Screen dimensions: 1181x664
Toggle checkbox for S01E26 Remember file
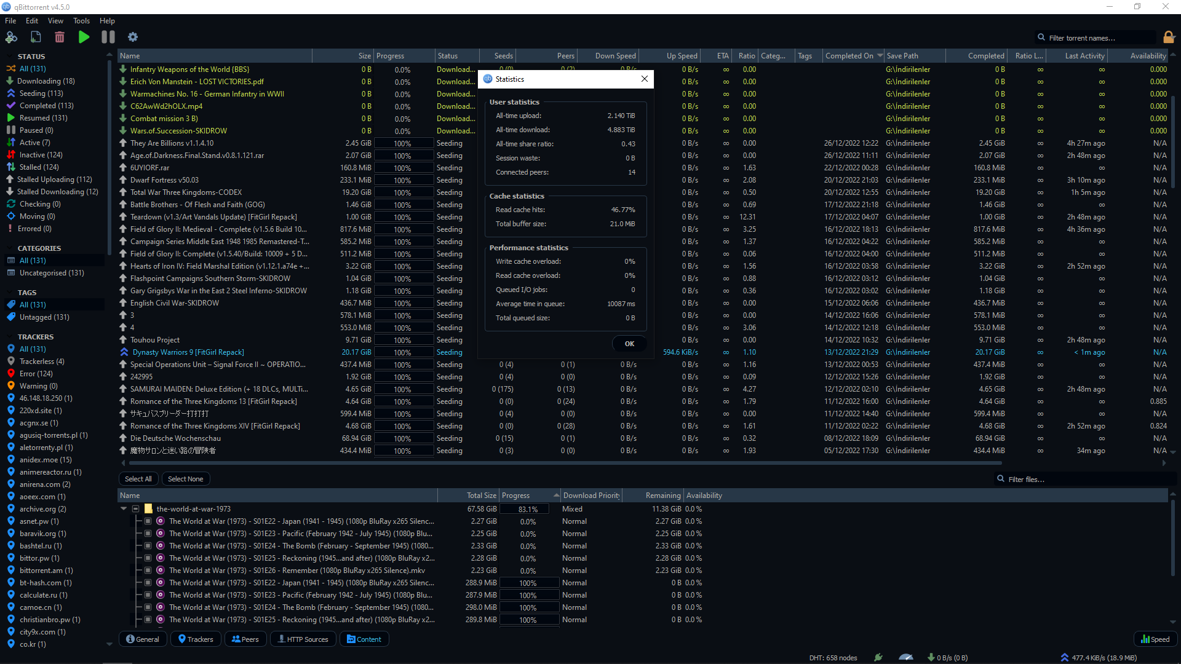pyautogui.click(x=148, y=571)
